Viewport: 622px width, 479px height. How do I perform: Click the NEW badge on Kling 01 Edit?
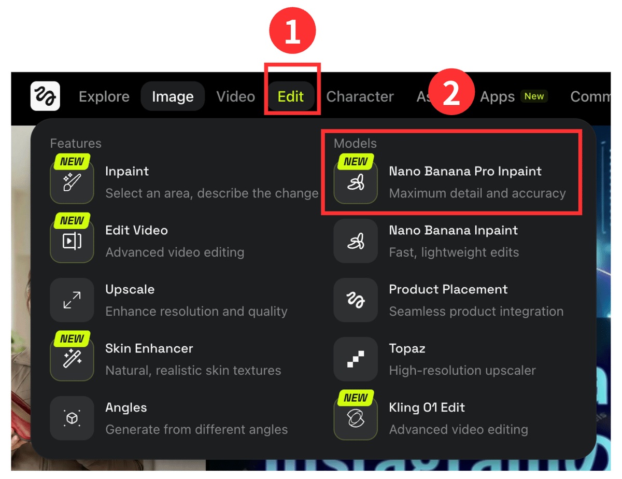[x=355, y=397]
